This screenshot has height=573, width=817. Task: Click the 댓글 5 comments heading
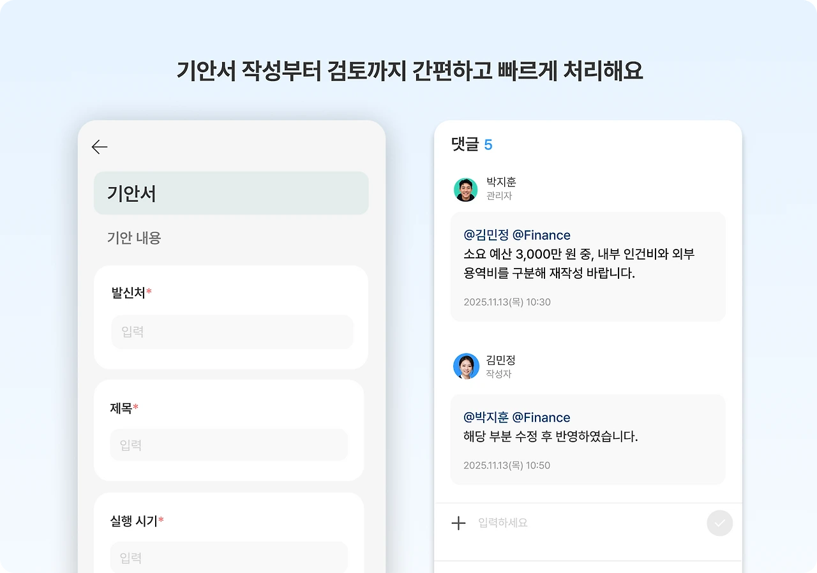click(x=472, y=145)
